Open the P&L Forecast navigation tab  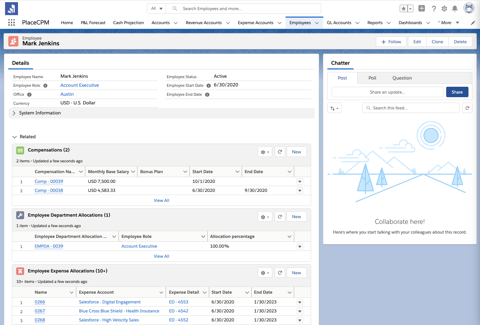(x=93, y=23)
